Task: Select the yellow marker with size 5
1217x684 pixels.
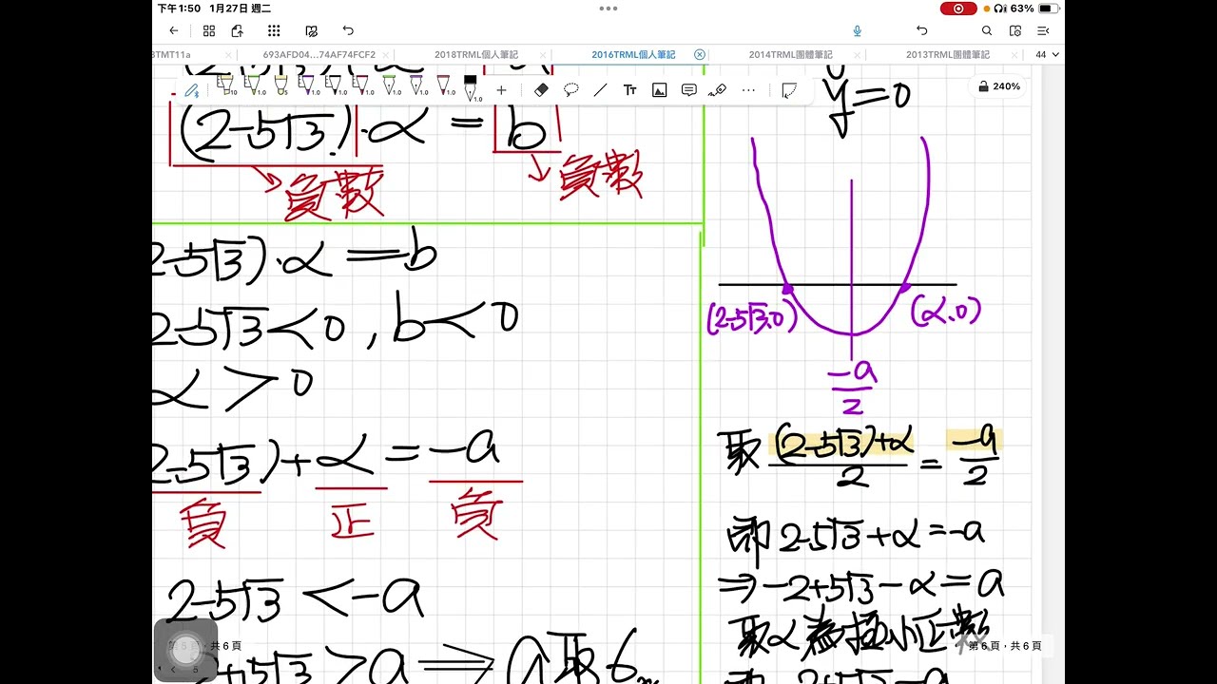Action: point(280,86)
